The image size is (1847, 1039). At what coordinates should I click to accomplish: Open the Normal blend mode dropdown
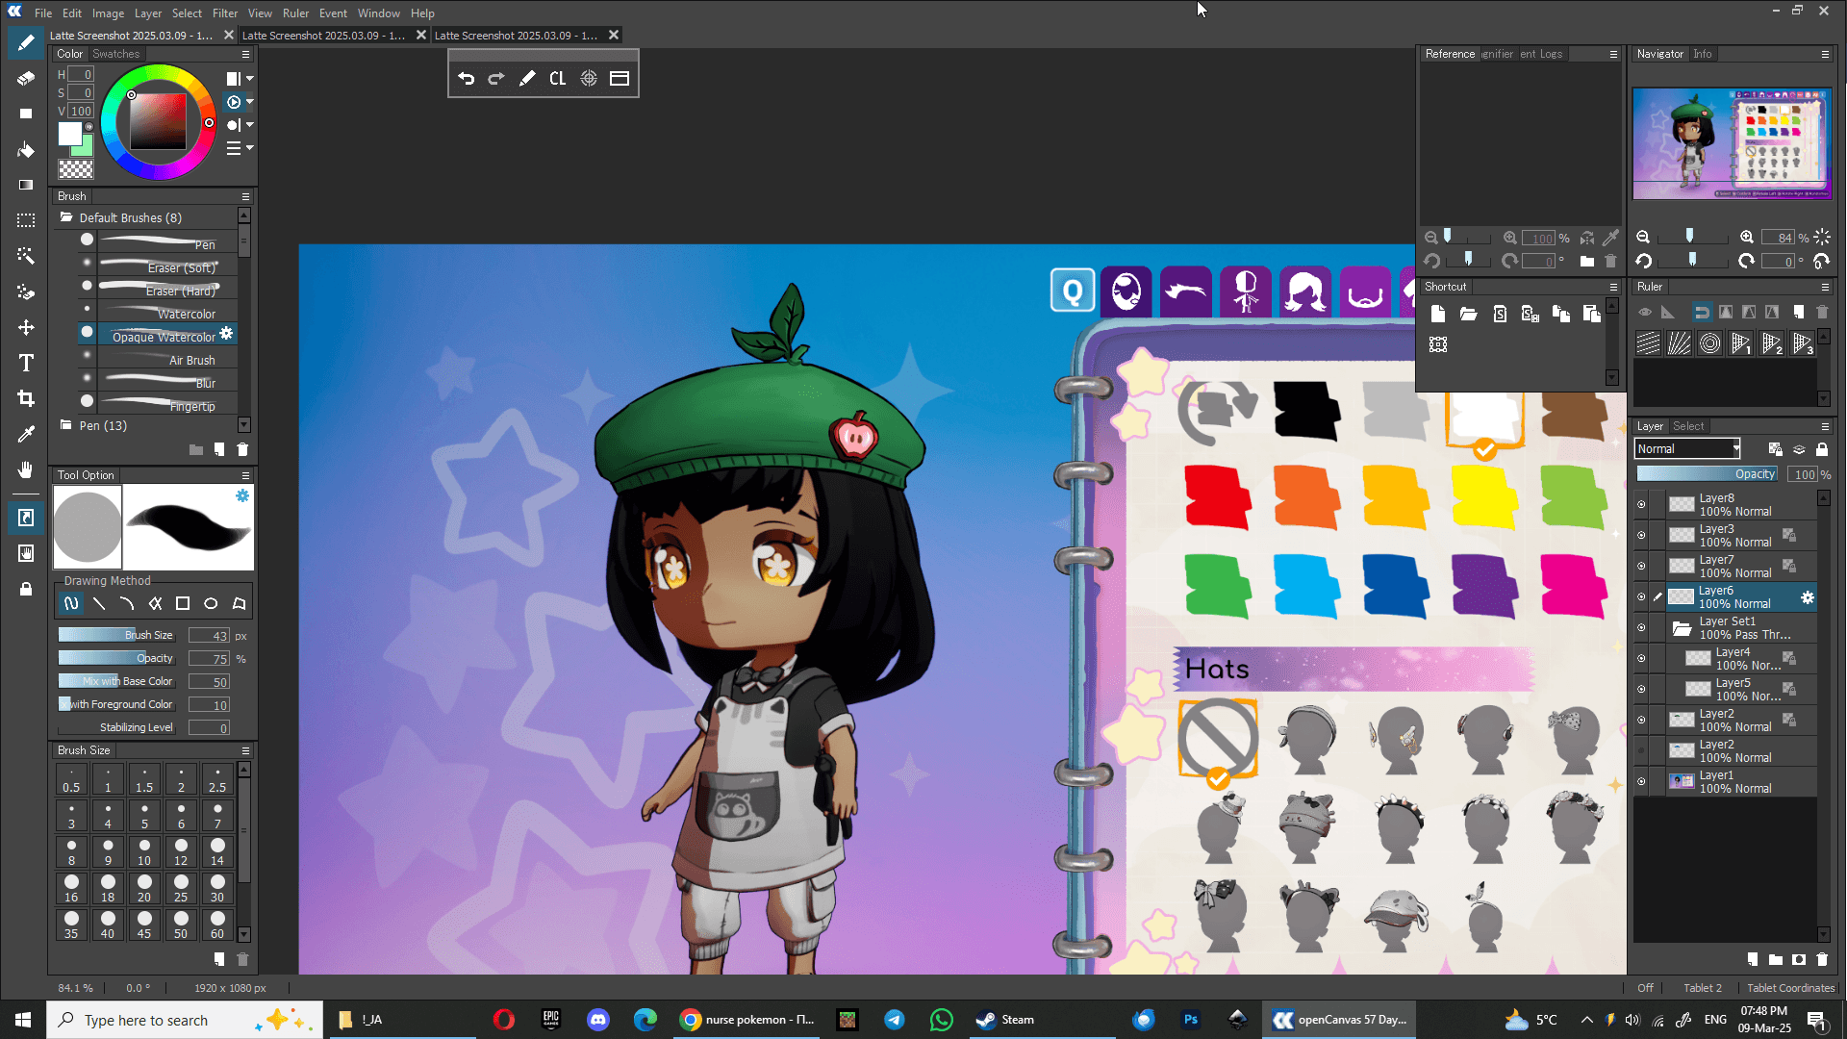(x=1687, y=449)
